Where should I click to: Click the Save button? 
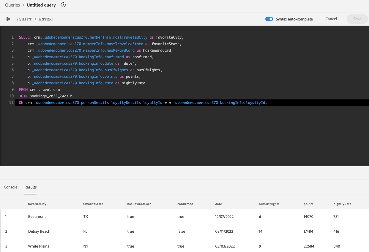[x=357, y=19]
